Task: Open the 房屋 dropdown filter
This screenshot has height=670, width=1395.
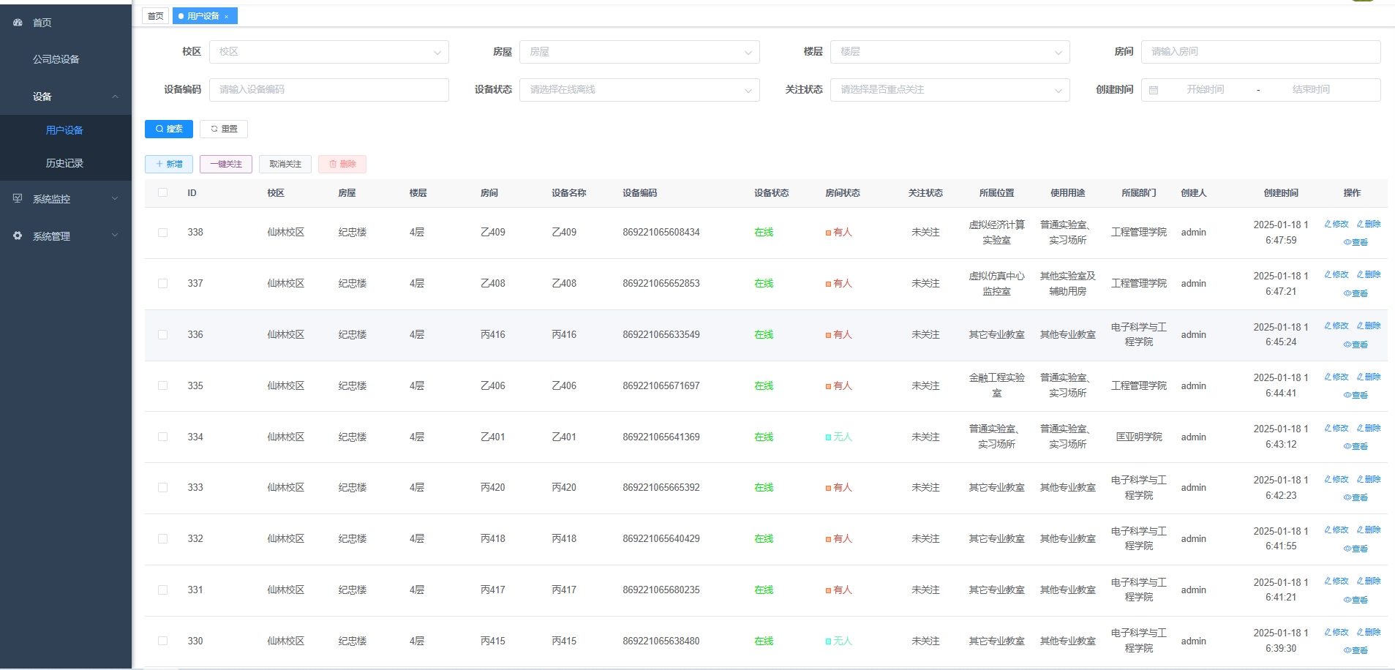Action: (x=639, y=52)
